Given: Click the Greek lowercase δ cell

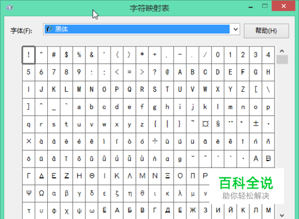Looking at the screenshot, I should (91, 193).
